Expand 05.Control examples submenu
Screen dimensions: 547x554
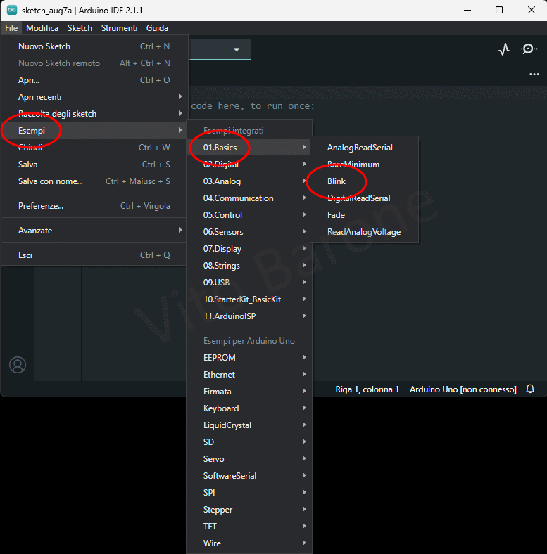coord(249,215)
